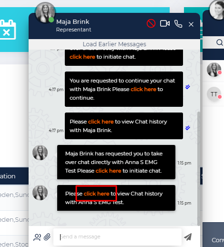Select the woman contact avatar above TT
The height and width of the screenshot is (247, 224).
tap(214, 70)
